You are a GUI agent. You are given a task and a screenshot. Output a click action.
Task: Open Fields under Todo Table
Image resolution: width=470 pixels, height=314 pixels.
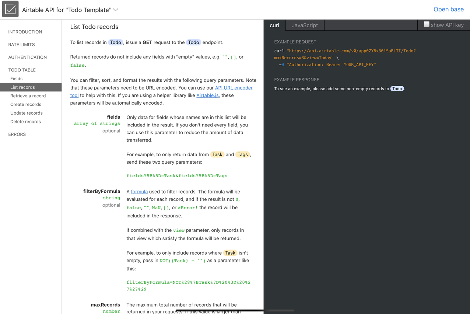click(x=16, y=78)
